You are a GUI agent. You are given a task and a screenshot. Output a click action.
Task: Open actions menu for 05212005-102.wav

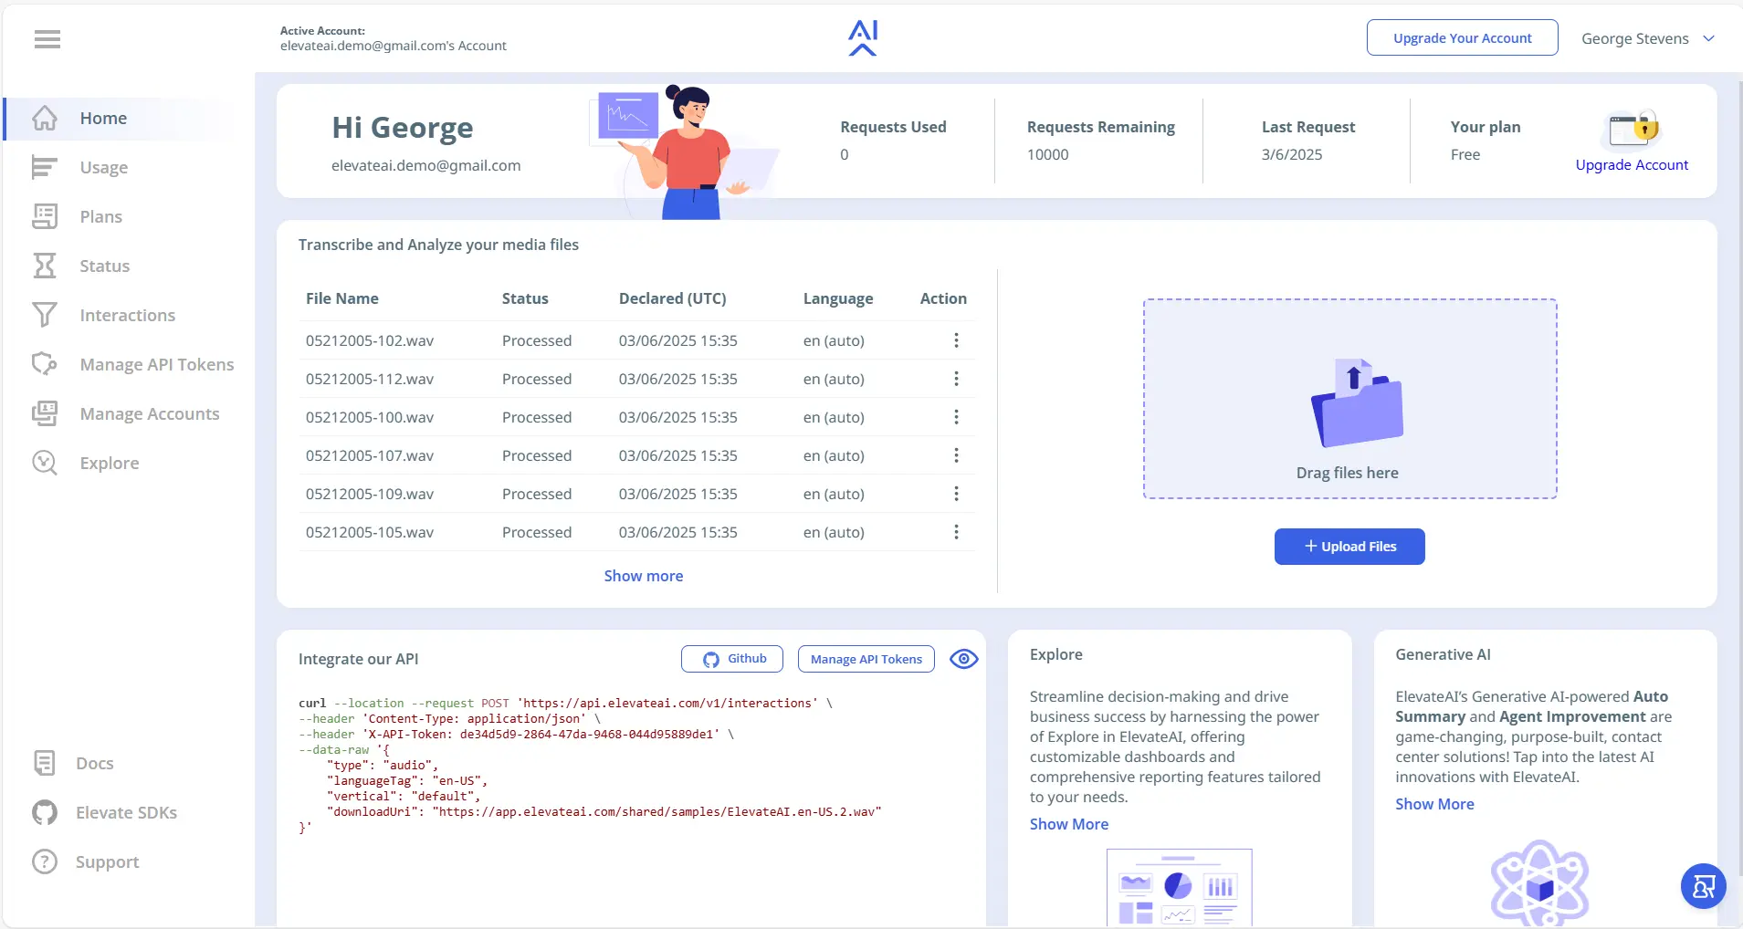[956, 340]
